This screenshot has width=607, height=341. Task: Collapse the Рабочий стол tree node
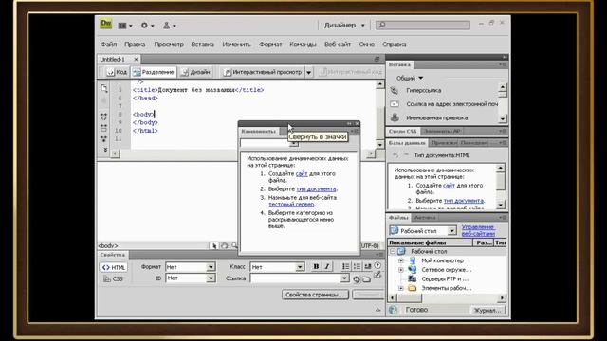pos(393,251)
